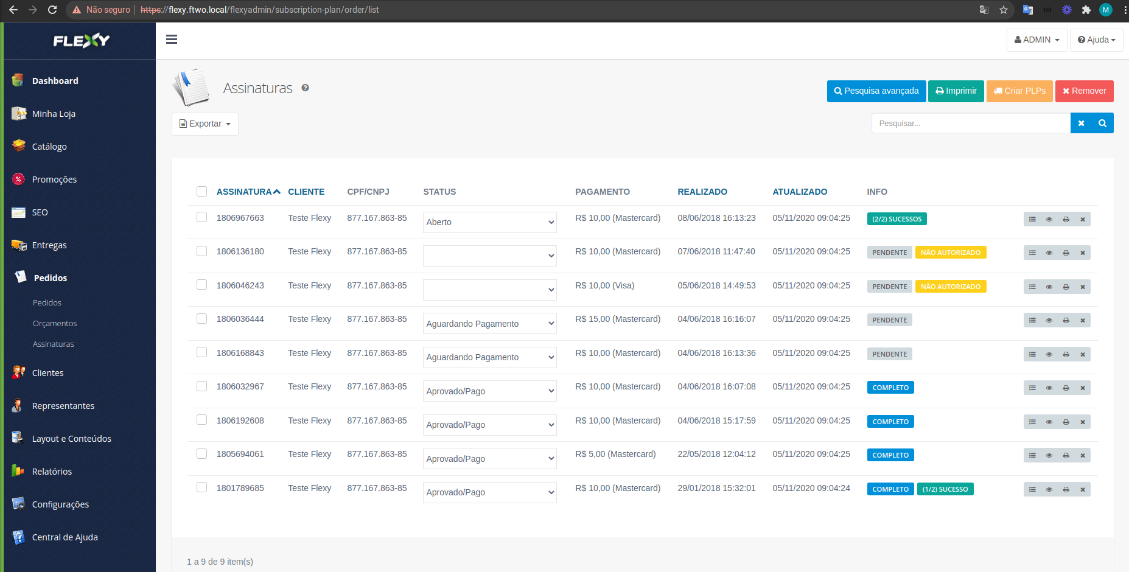Click the eye icon for subscription 1806967663
This screenshot has height=572, width=1129.
point(1049,220)
